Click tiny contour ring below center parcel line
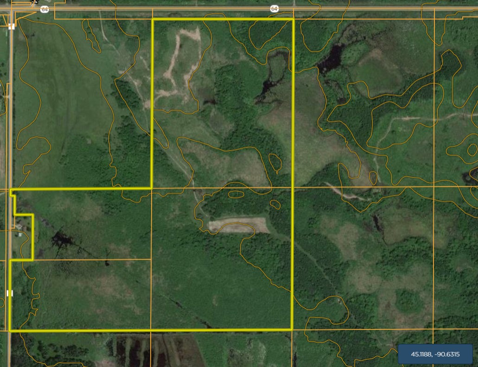 pyautogui.click(x=275, y=204)
